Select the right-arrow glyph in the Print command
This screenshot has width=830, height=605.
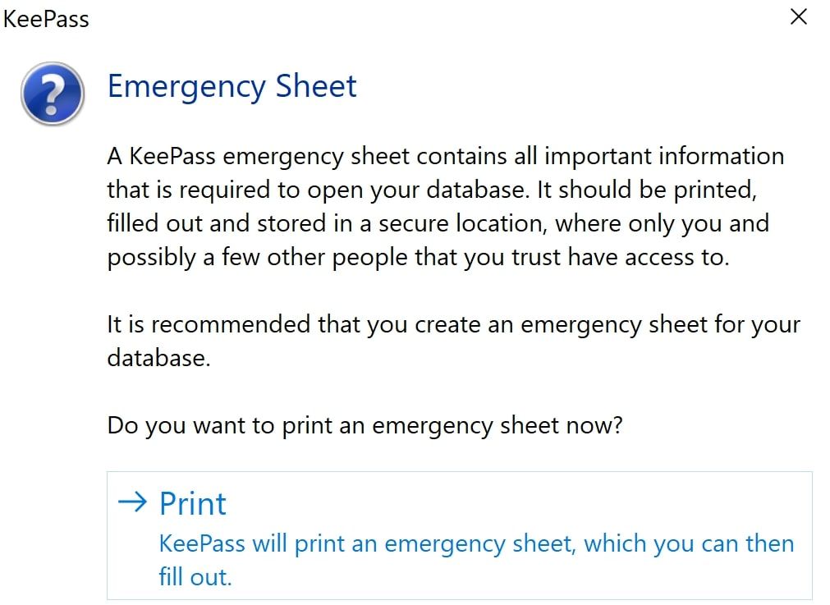[131, 502]
